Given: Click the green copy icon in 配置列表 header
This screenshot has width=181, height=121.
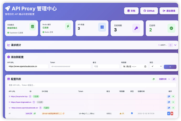Looking at the screenshot, I should (153, 79).
